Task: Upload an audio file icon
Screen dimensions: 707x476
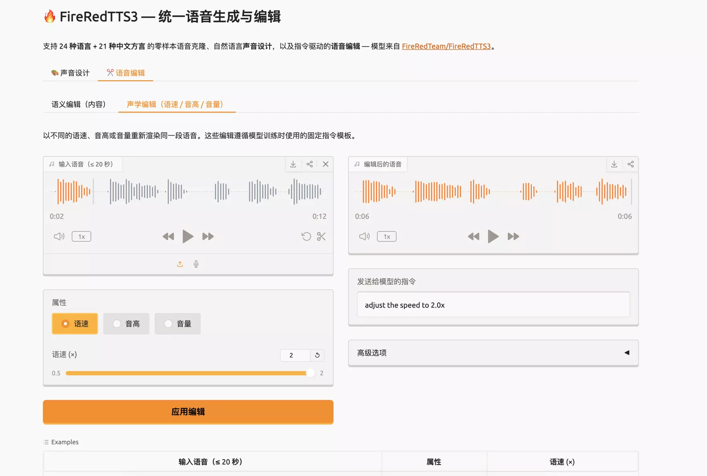Action: click(180, 264)
